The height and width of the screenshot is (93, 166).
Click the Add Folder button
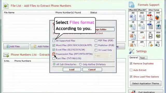(40, 47)
